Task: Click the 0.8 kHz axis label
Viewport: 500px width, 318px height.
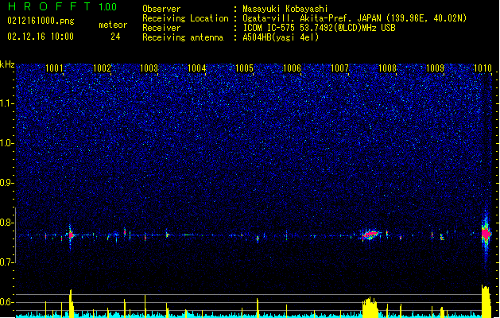Action: pos(7,223)
